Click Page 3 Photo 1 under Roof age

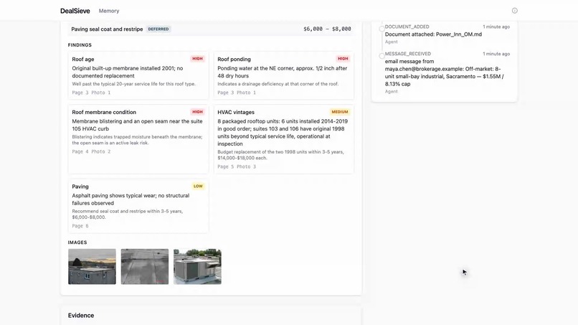coord(91,93)
